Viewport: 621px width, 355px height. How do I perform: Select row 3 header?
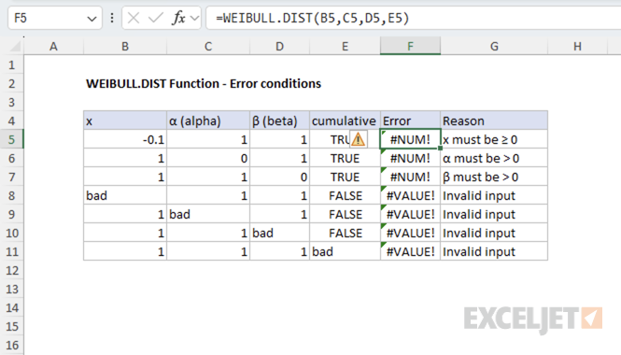(11, 102)
